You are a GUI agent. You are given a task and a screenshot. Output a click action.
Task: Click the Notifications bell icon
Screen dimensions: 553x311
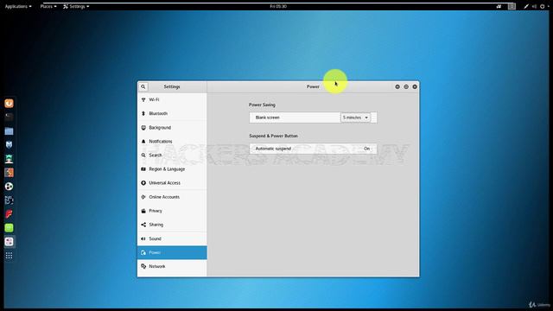(143, 142)
